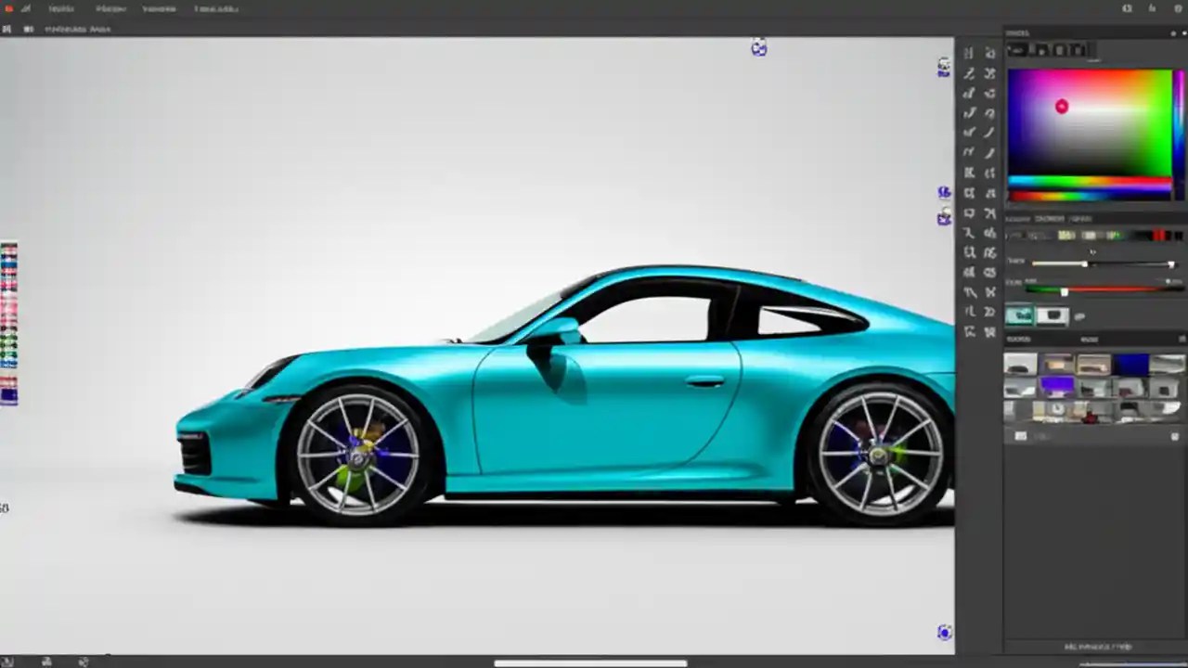Click the small gear icon on the canvas top edge
Image resolution: width=1188 pixels, height=668 pixels.
click(759, 48)
